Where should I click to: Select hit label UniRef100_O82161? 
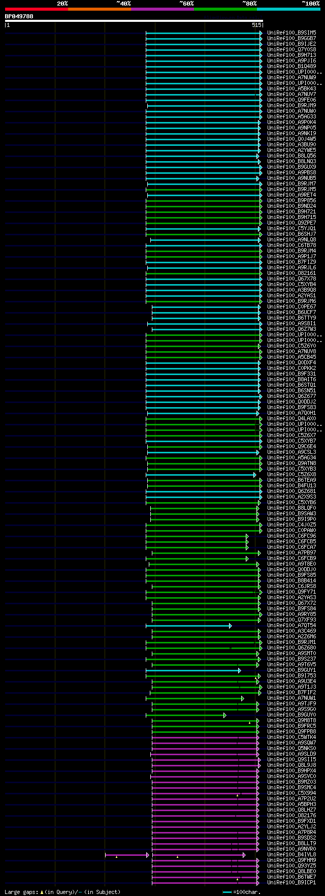point(291,273)
